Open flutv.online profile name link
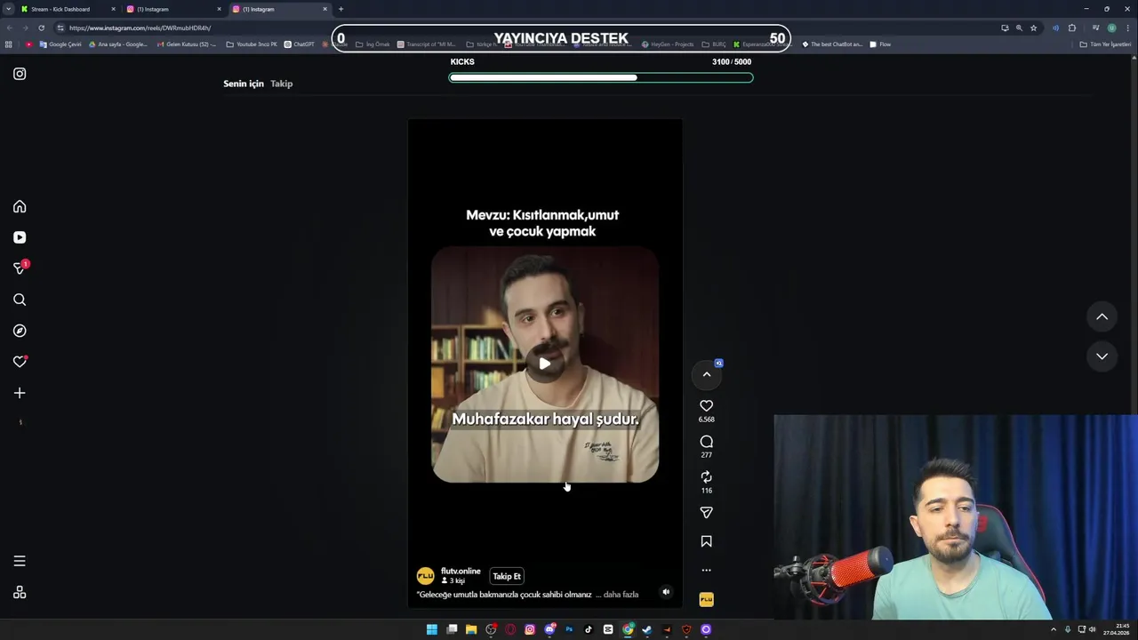Viewport: 1138px width, 640px height. [461, 572]
